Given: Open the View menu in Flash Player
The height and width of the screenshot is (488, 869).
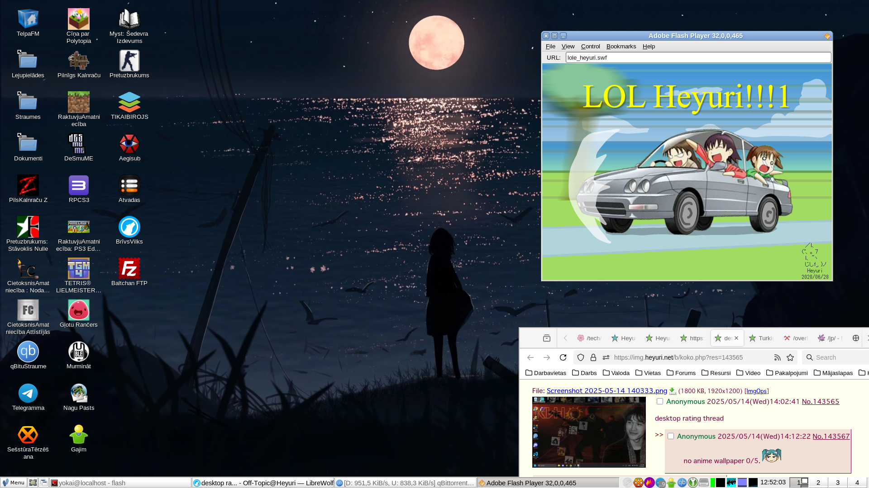Looking at the screenshot, I should [568, 47].
